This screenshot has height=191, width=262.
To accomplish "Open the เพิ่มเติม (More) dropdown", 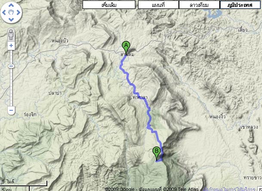I will (109, 5).
